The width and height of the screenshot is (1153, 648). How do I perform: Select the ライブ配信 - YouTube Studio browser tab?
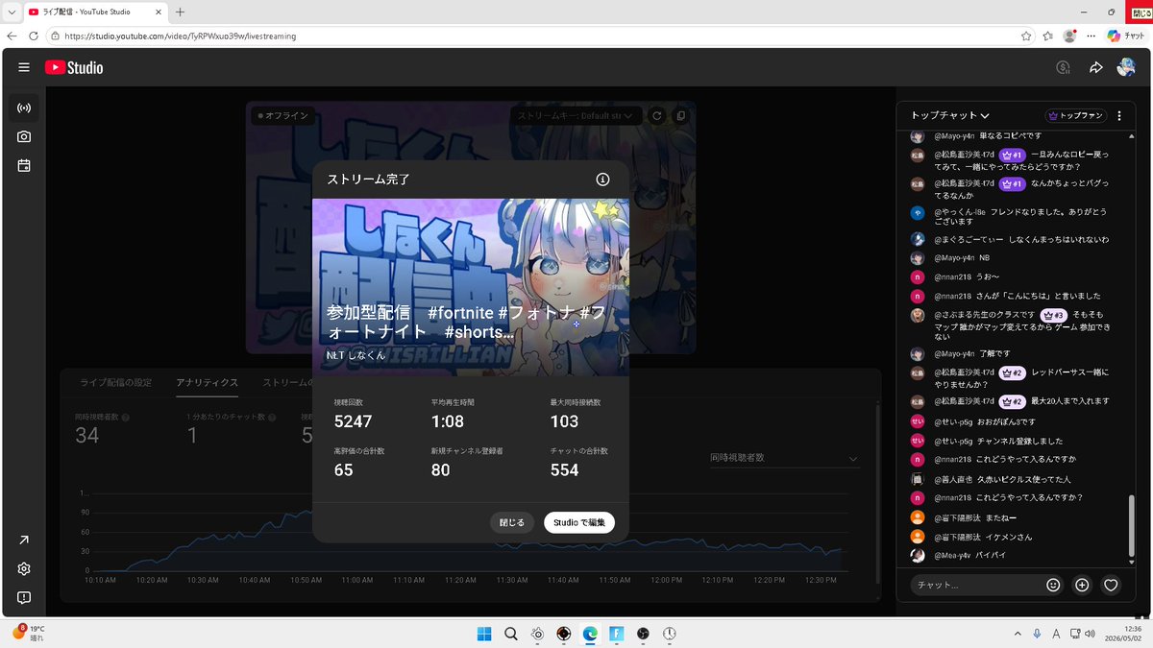pos(94,12)
